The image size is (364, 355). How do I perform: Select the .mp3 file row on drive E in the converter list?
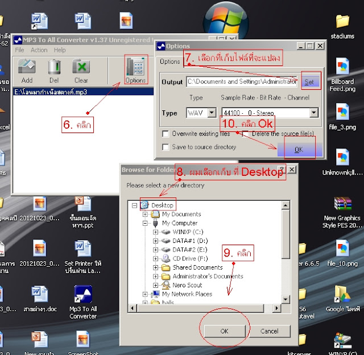(83, 92)
